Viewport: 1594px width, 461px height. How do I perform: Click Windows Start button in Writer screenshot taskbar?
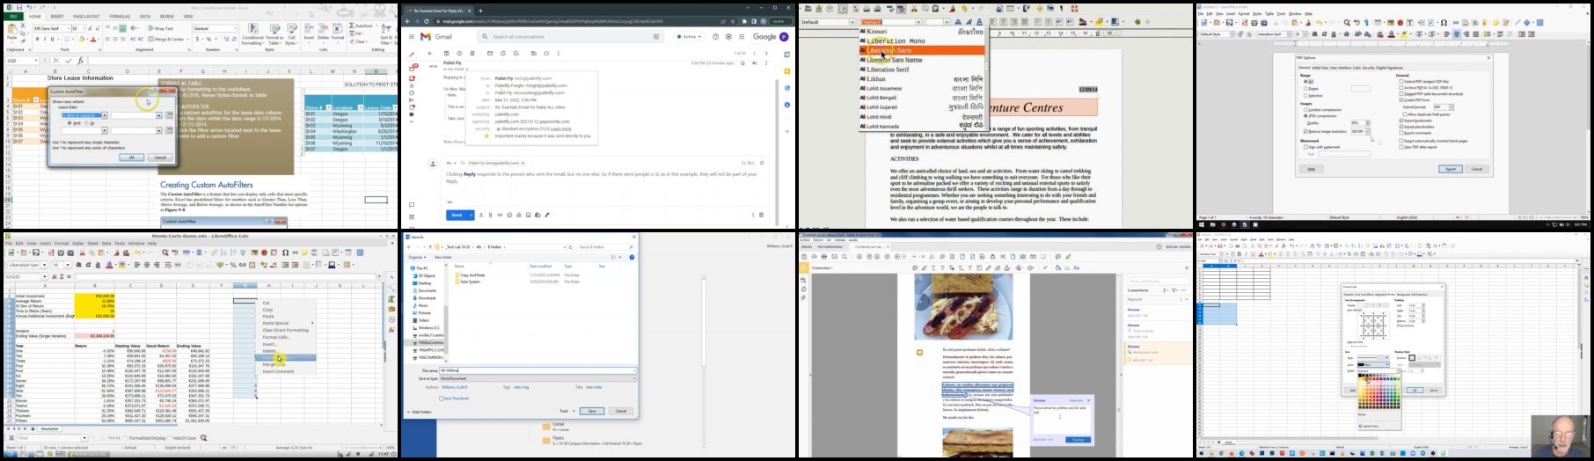pyautogui.click(x=1200, y=224)
